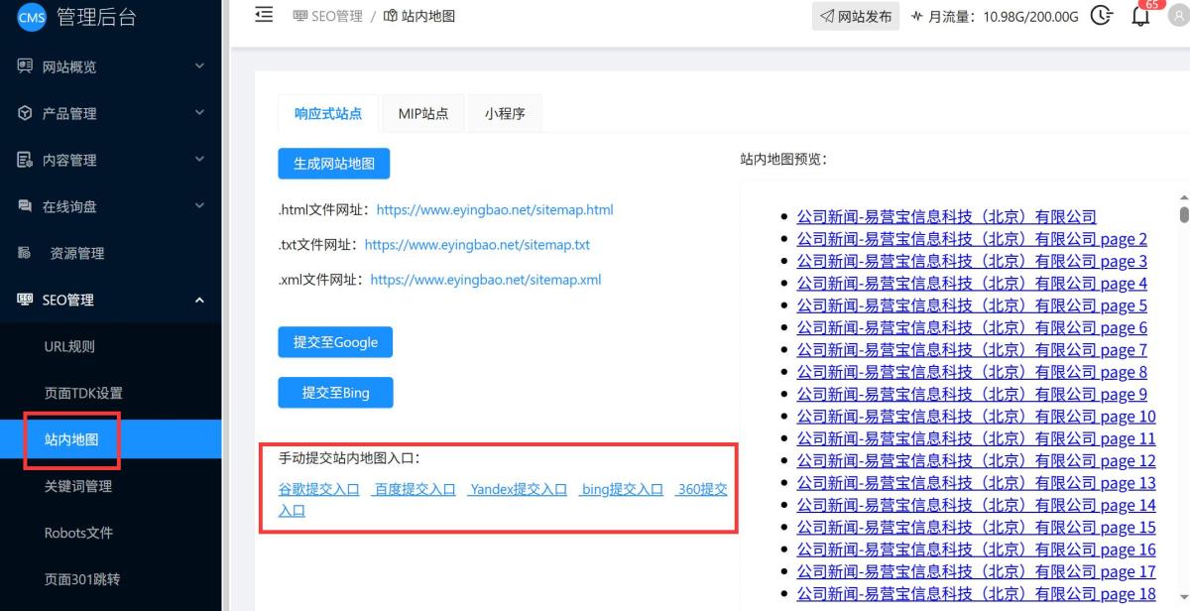
Task: Open the sitemap.xml file URL link
Action: (x=486, y=280)
